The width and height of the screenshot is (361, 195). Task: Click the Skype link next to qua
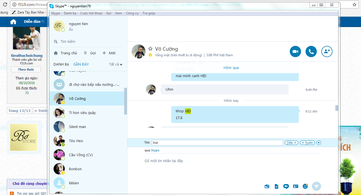pyautogui.click(x=155, y=150)
